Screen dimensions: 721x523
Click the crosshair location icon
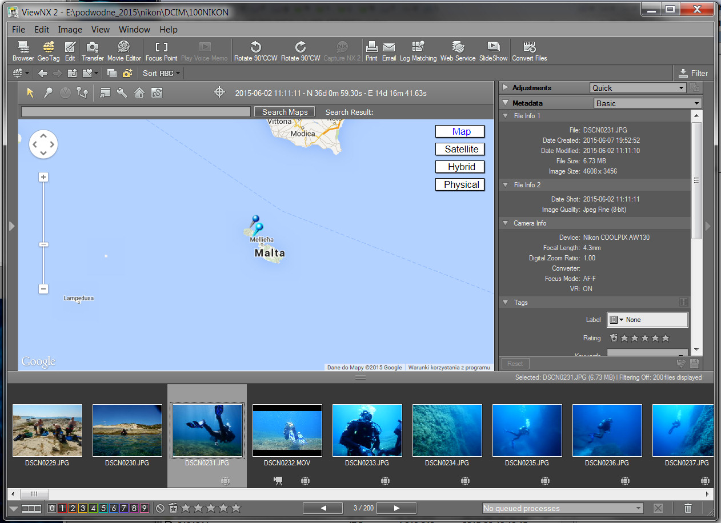(x=219, y=92)
